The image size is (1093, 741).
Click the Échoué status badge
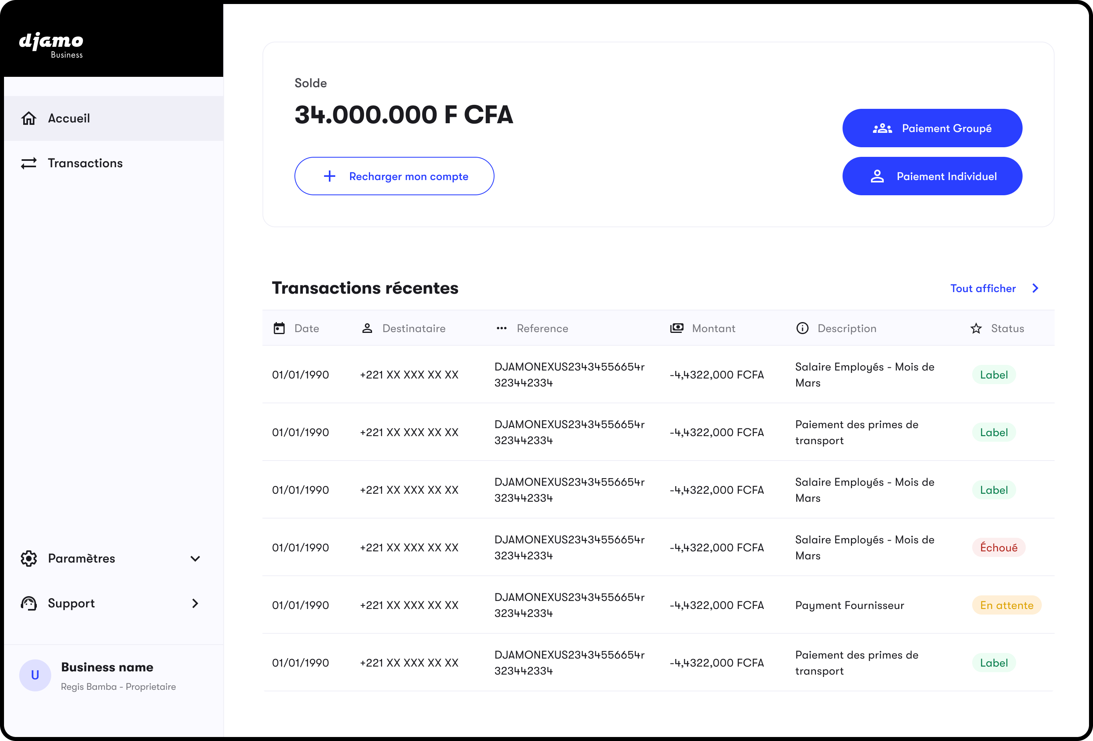(x=999, y=548)
